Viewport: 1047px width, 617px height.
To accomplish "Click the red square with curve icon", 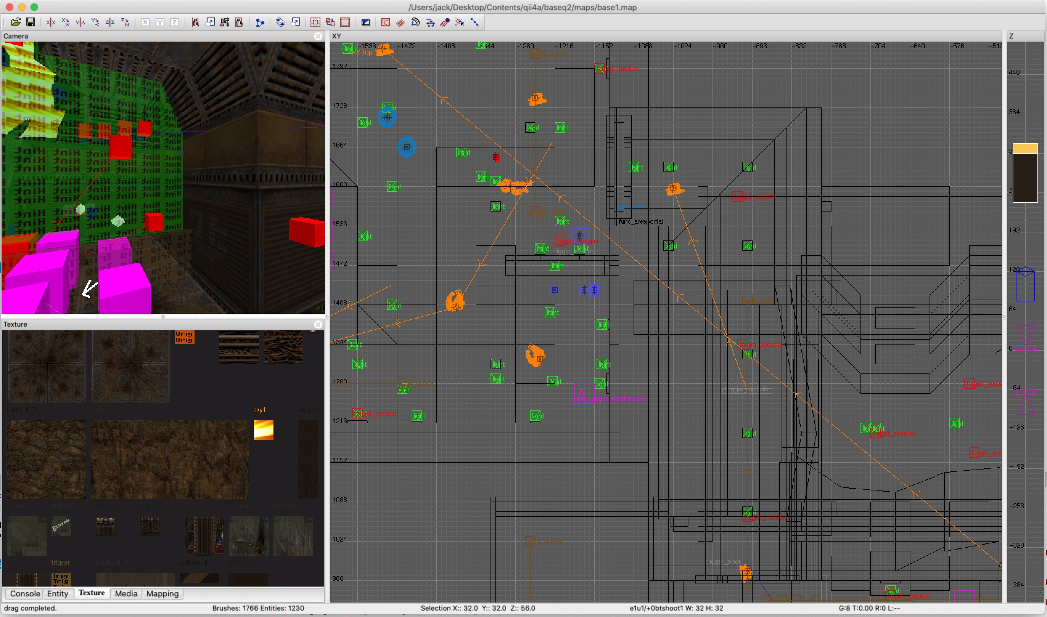I will (386, 22).
